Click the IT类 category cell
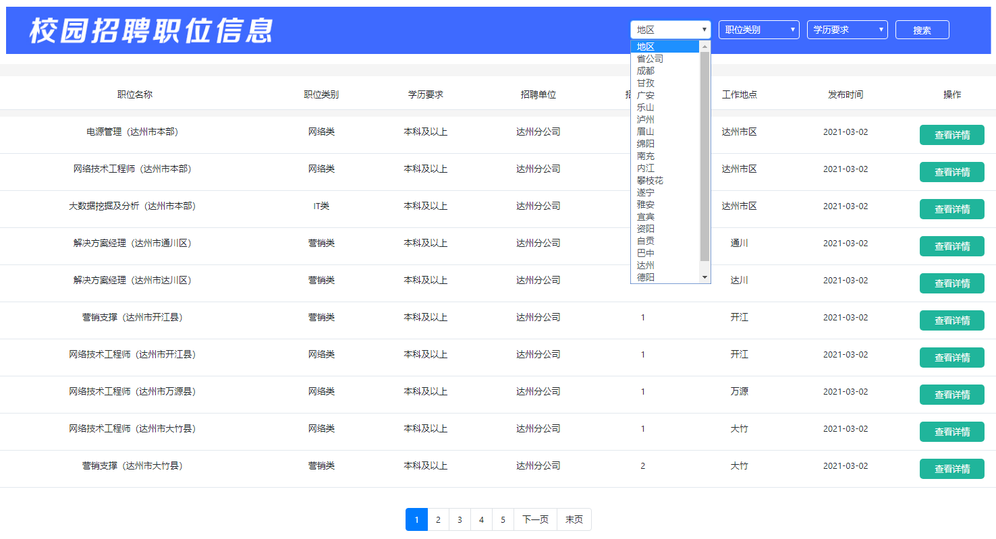Image resolution: width=996 pixels, height=539 pixels. click(x=321, y=206)
